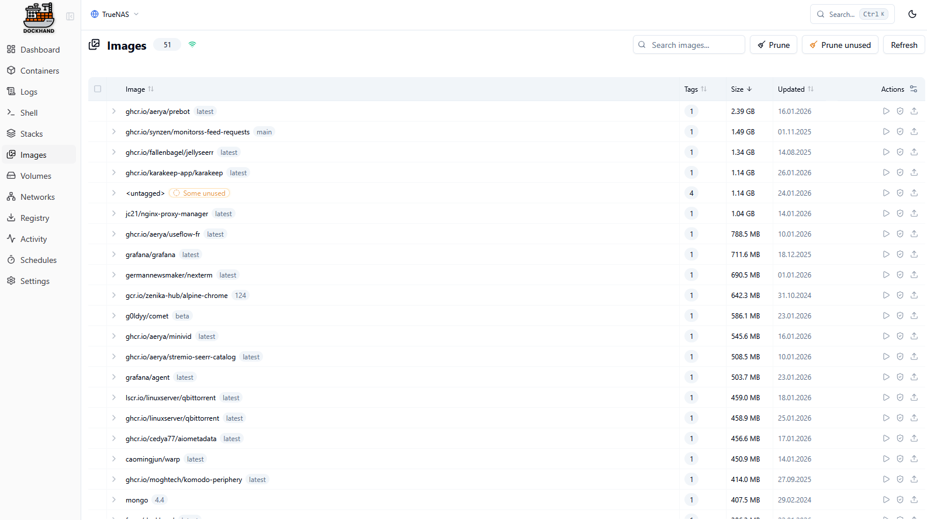Push the jc21/nginx-proxy-manager image
Screen dimensions: 927x520
[914, 213]
